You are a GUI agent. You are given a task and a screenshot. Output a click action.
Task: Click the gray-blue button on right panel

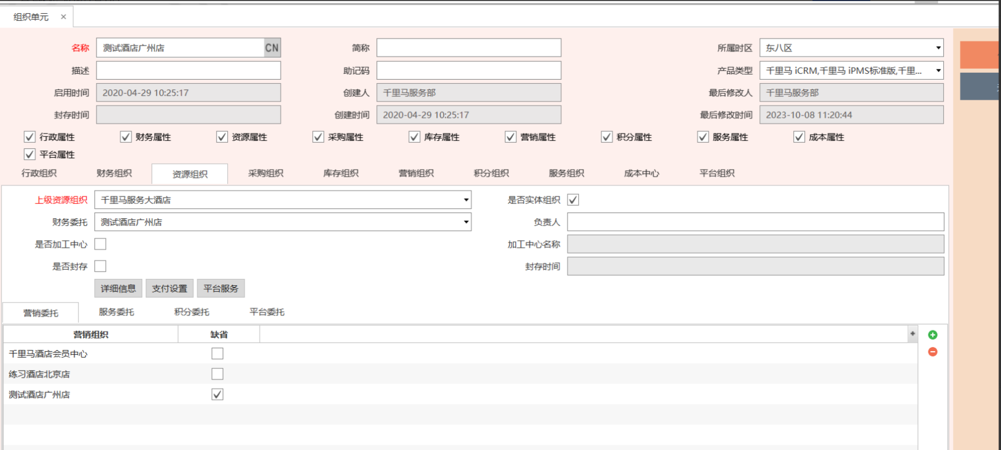point(979,86)
